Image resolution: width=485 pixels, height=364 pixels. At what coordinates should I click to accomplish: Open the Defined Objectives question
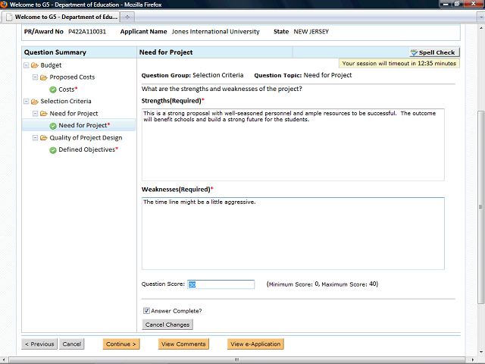coord(87,149)
